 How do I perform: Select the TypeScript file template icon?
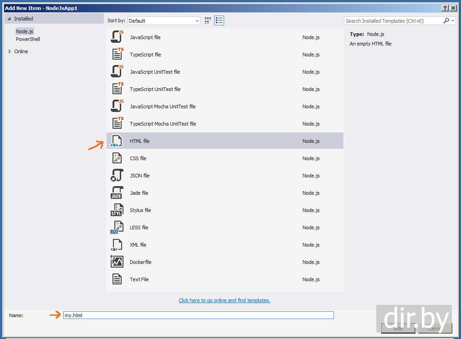click(x=118, y=54)
